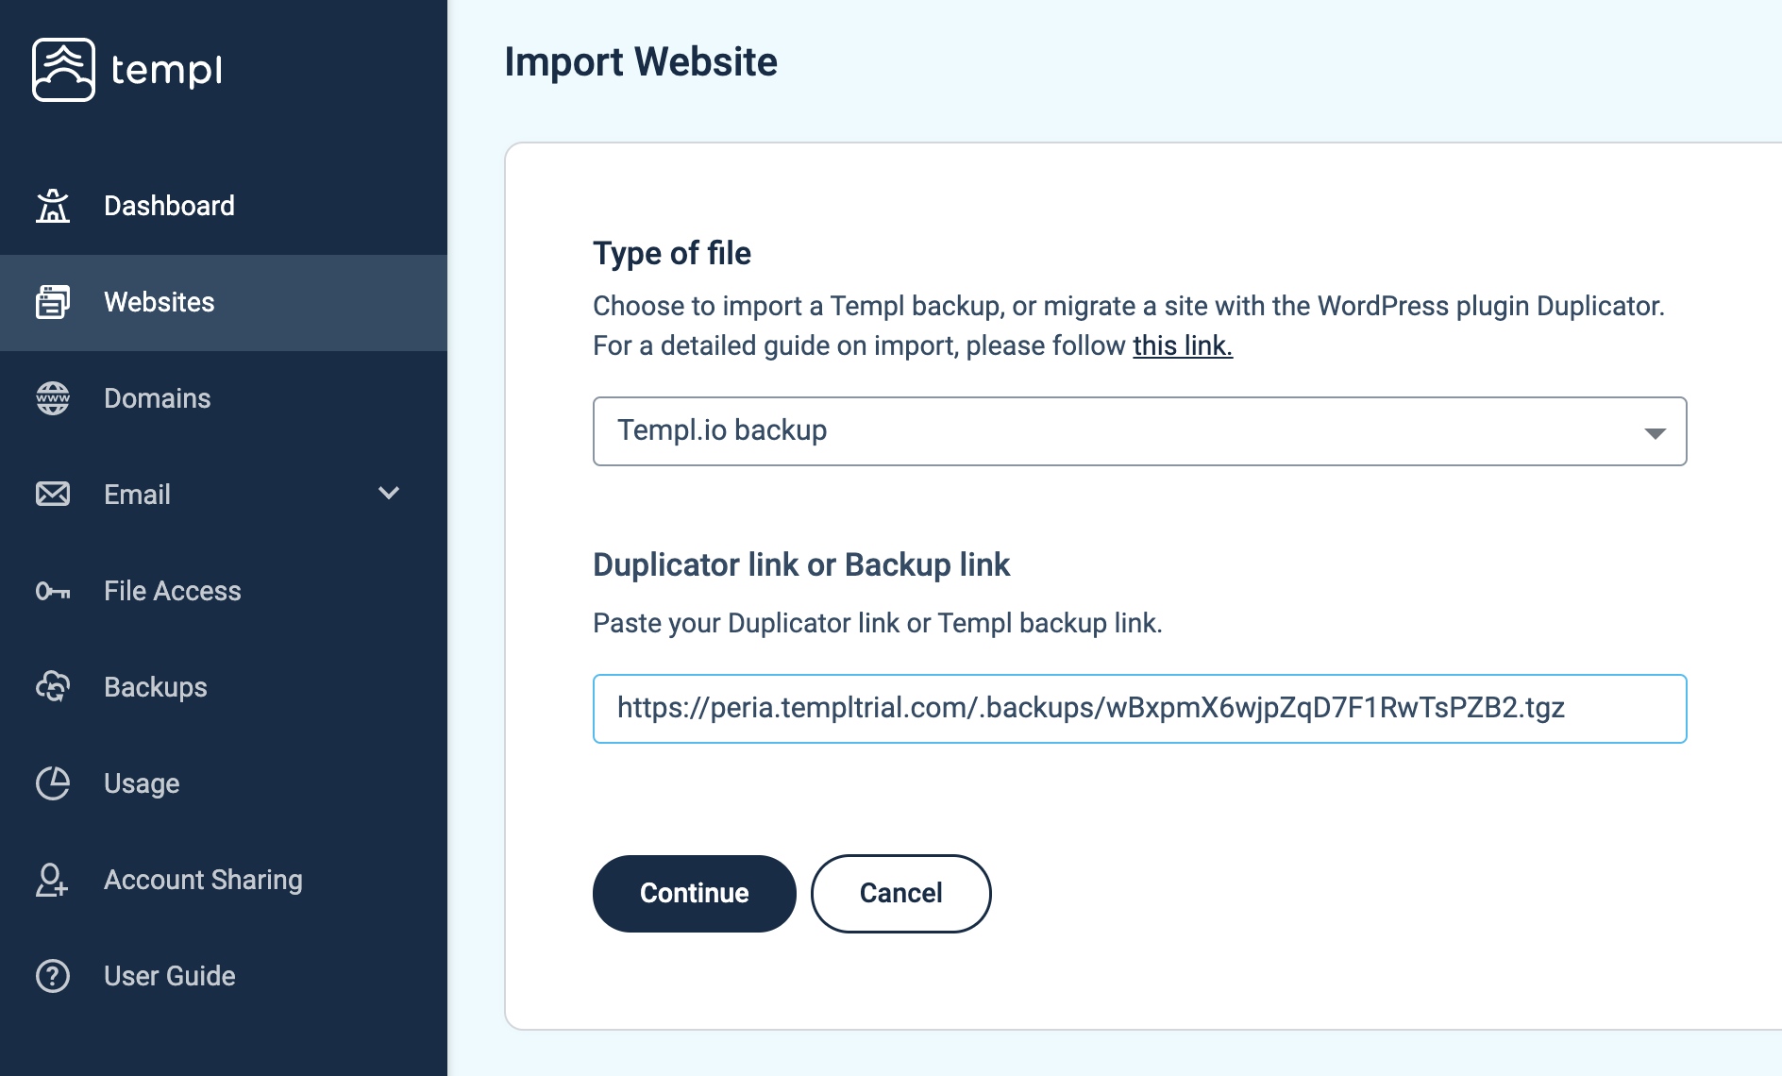Select the Email menu item
The width and height of the screenshot is (1782, 1076).
click(224, 495)
